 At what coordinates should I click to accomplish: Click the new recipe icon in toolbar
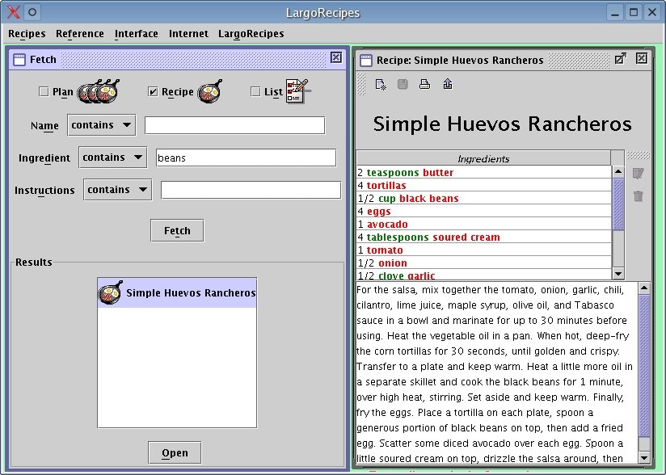point(381,84)
